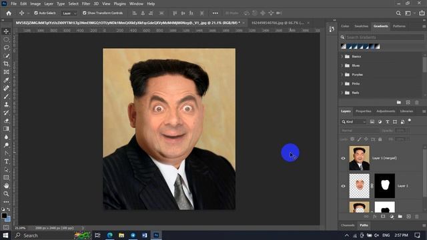Click the Home icon in options bar
Image resolution: width=427 pixels, height=240 pixels.
click(x=9, y=13)
